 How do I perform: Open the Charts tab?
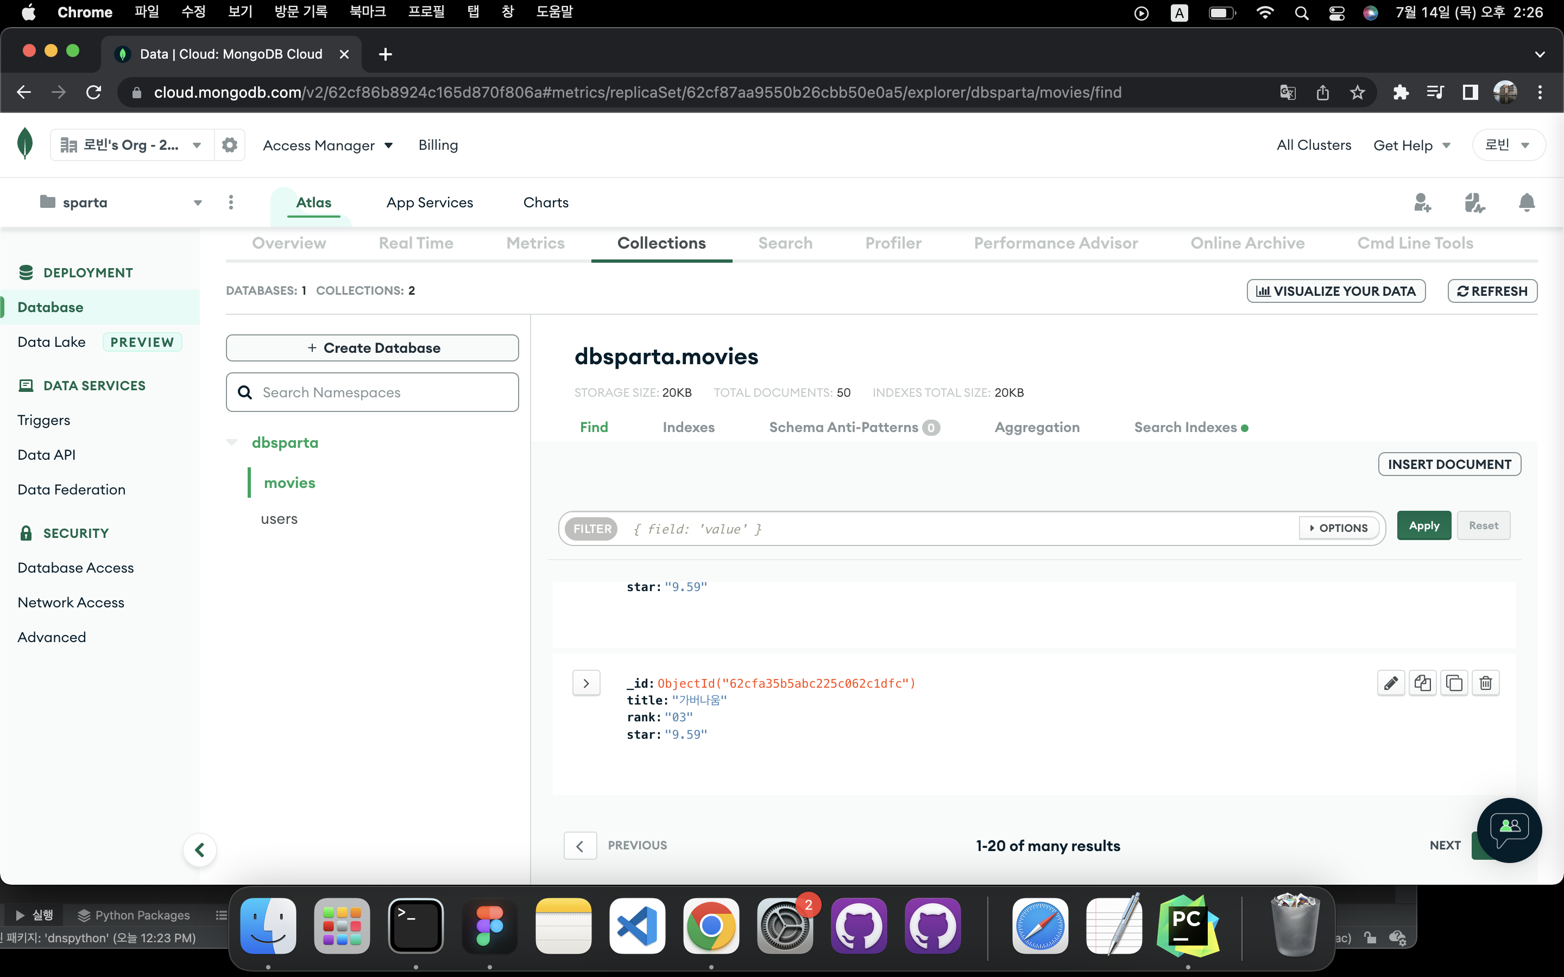click(x=546, y=202)
